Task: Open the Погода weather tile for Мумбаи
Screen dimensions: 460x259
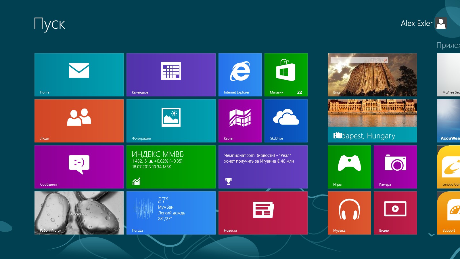Action: click(171, 213)
